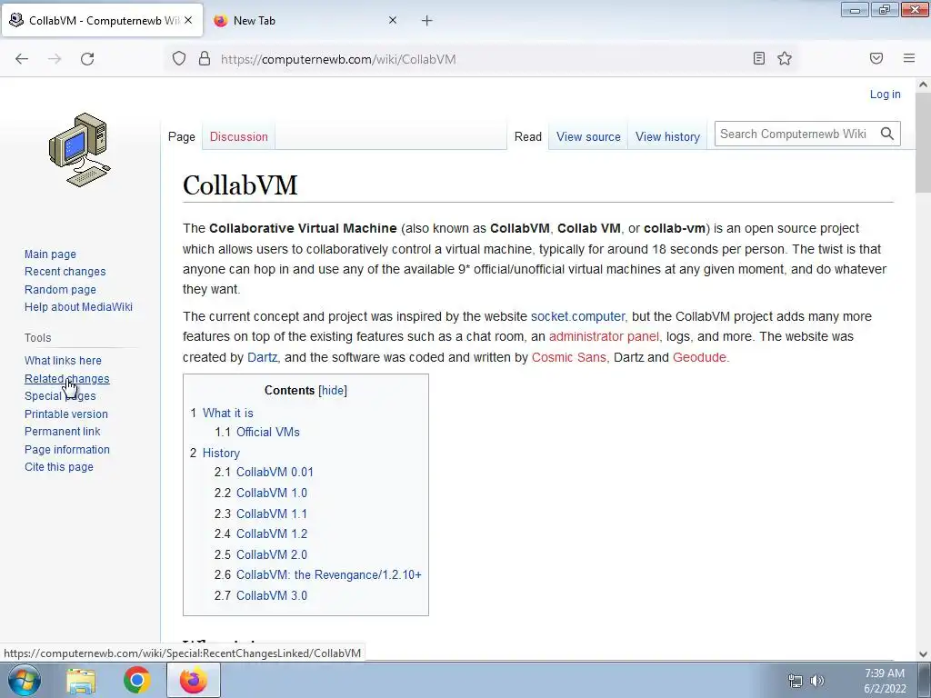The height and width of the screenshot is (698, 931).
Task: Click the volume speaker tray icon
Action: tap(817, 681)
